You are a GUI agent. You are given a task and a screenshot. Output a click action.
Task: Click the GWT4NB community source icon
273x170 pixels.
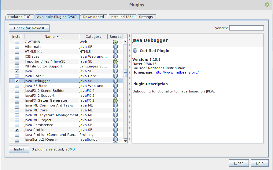115,42
